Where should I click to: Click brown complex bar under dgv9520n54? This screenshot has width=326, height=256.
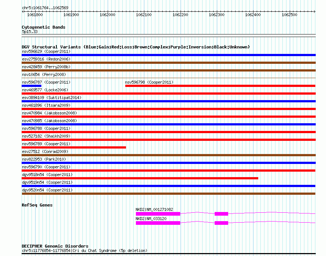click(x=168, y=194)
